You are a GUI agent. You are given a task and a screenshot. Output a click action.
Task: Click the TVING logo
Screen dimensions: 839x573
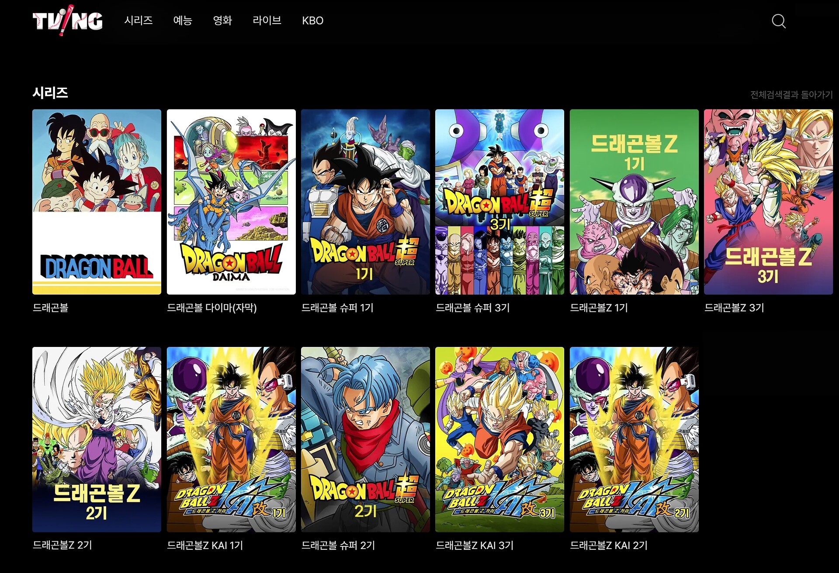tap(68, 20)
